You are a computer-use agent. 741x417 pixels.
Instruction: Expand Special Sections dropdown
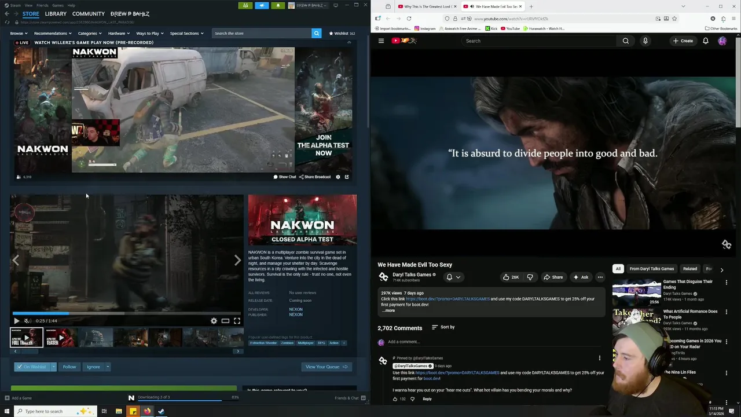click(186, 33)
